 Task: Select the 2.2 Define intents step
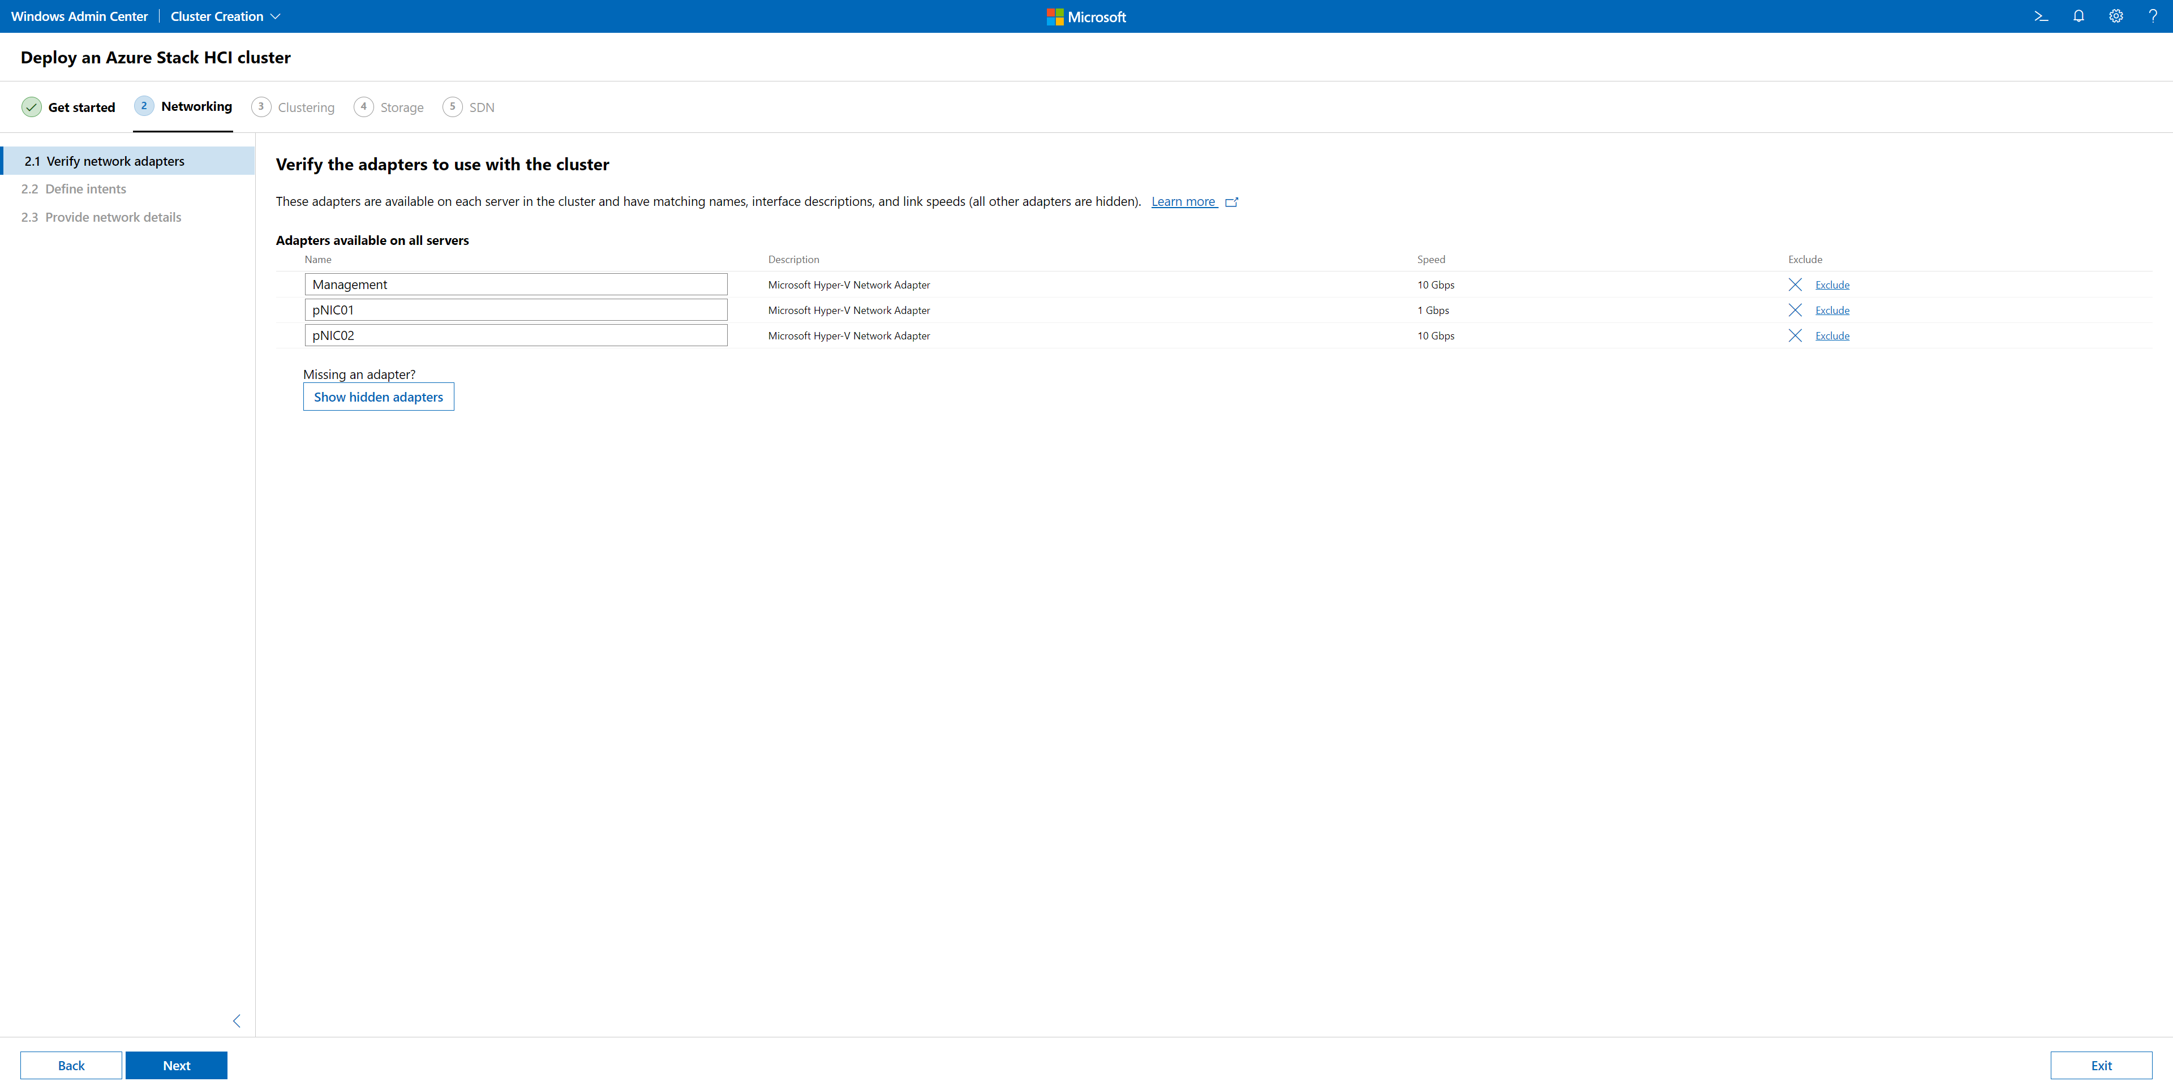click(85, 189)
